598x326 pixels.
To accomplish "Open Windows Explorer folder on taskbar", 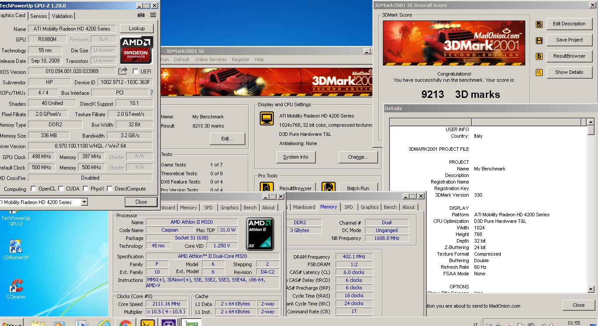I will click(38, 323).
